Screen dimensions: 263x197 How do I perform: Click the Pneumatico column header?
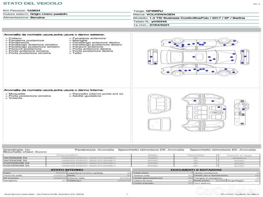click(67, 155)
